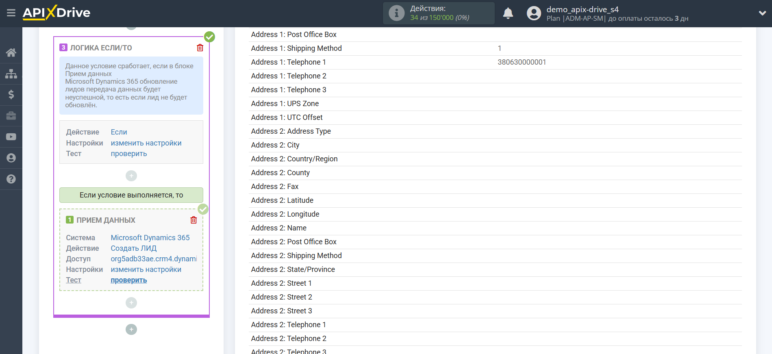Click green checkmark on logic block

[209, 37]
